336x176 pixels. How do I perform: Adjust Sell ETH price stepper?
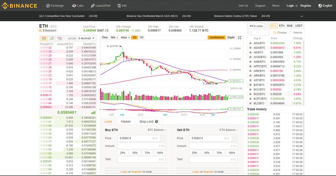(x=235, y=138)
